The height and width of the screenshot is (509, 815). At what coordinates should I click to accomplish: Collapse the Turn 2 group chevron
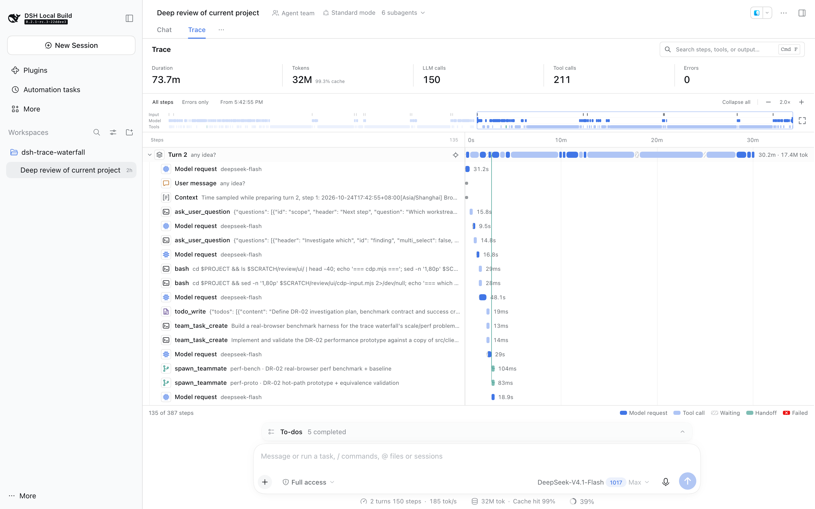click(x=150, y=155)
